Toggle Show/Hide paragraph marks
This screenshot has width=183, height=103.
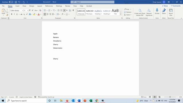tap(73, 10)
